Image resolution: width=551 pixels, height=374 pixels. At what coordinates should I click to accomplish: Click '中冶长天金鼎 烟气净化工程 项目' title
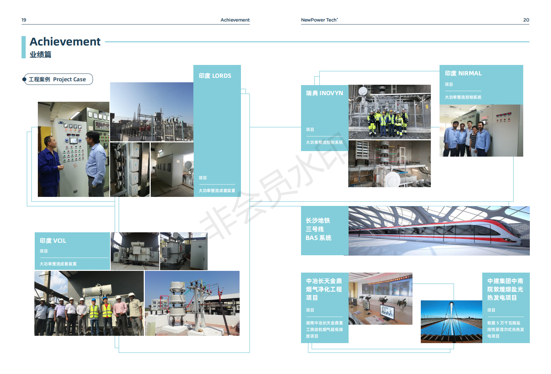[x=324, y=289]
